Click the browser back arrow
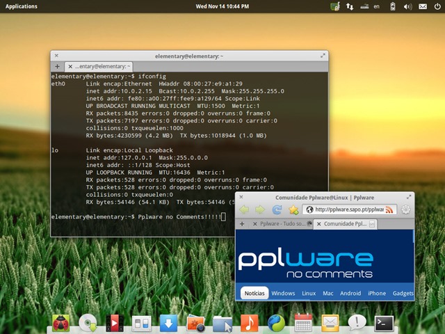This screenshot has width=445, height=334. [x=244, y=210]
